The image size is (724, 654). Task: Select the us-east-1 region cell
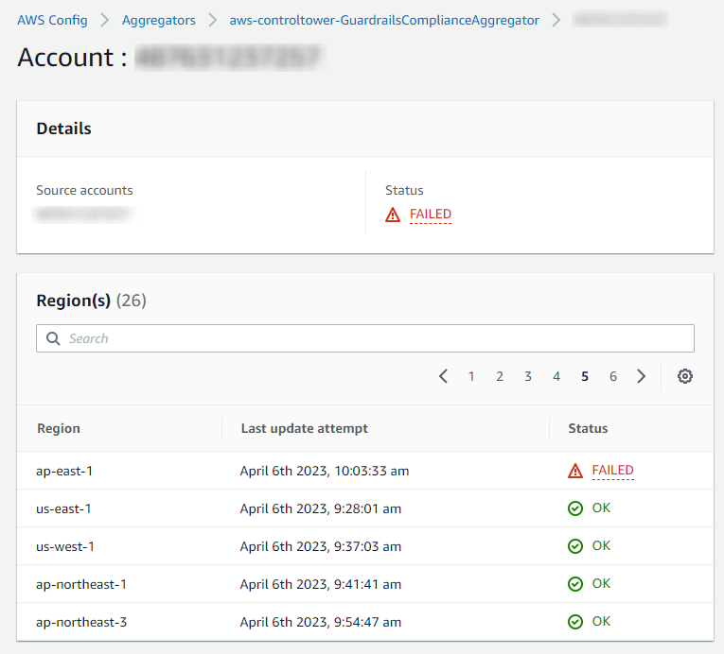63,508
